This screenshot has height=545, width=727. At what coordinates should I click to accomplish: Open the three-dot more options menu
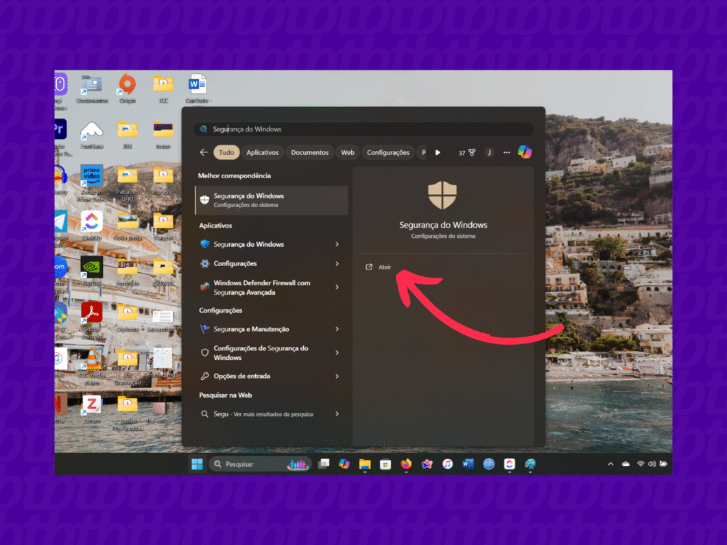click(507, 152)
